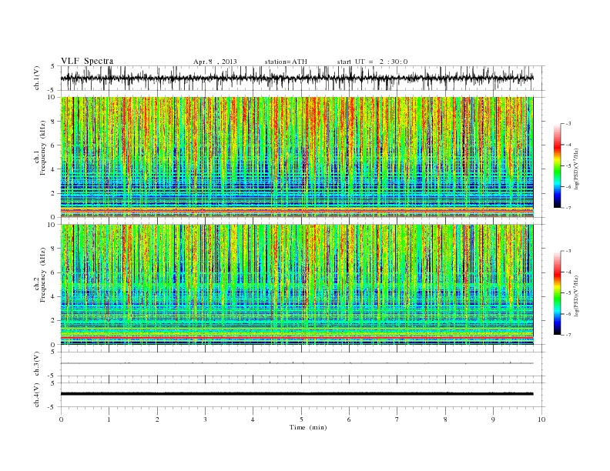Viewport: 610px width, 471px height.
Task: Click the flat ch.3 voltage trace
Action: pyautogui.click(x=297, y=363)
